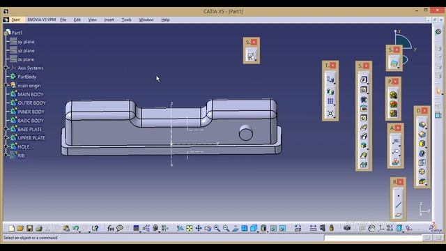
Task: Open the Window menu
Action: click(x=146, y=20)
